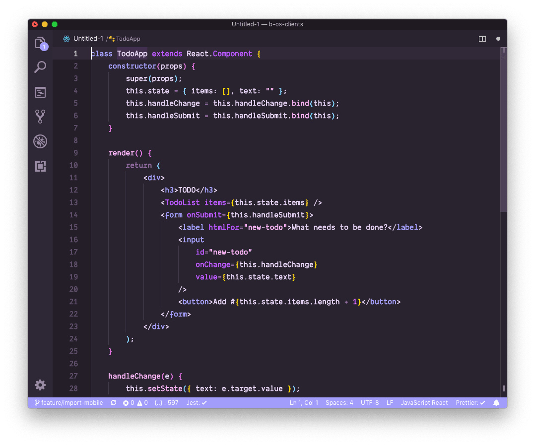Open Source Control branch icon
This screenshot has width=535, height=445.
pyautogui.click(x=40, y=117)
